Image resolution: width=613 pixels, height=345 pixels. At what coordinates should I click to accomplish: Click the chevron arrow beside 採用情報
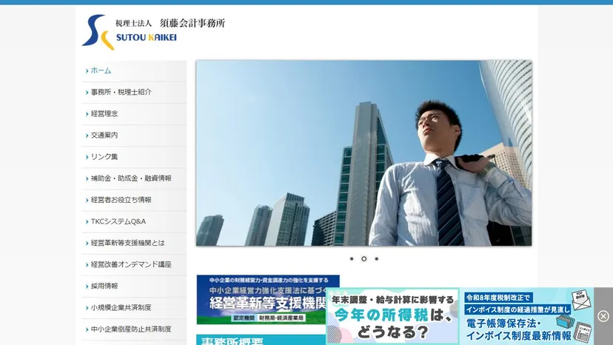[87, 287]
